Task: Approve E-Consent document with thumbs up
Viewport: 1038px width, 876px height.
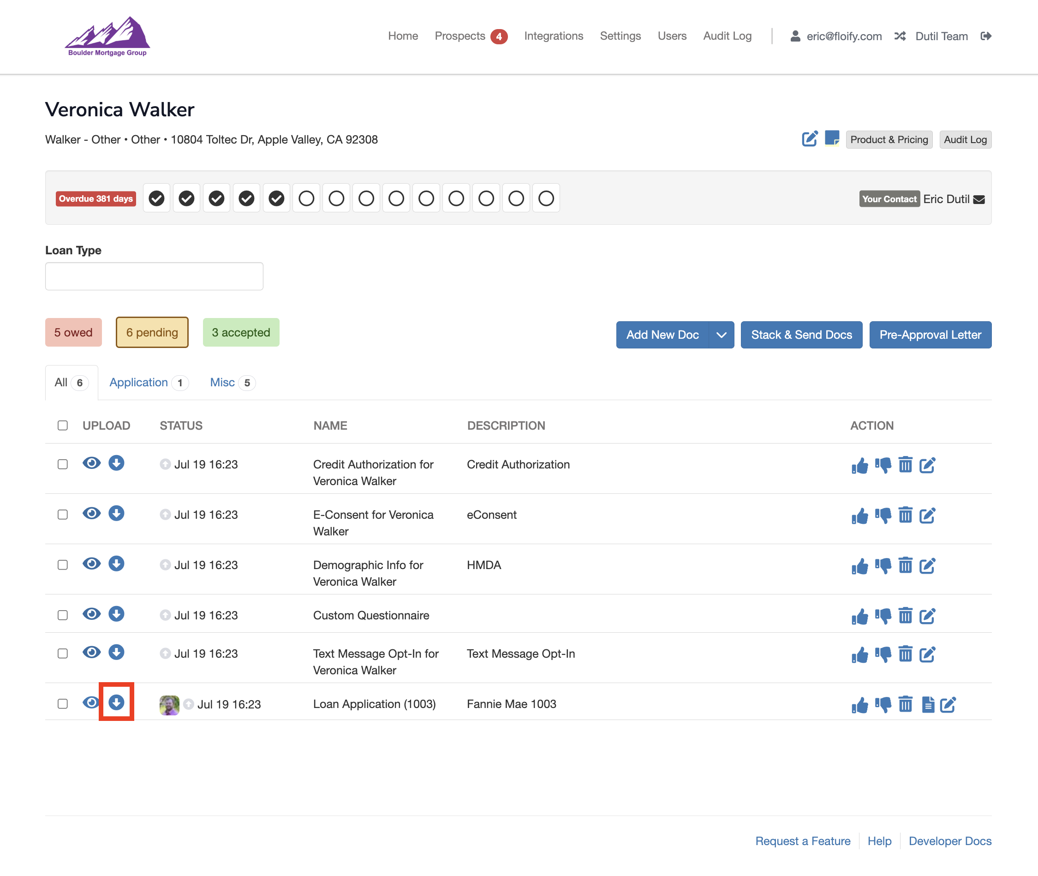Action: coord(860,516)
